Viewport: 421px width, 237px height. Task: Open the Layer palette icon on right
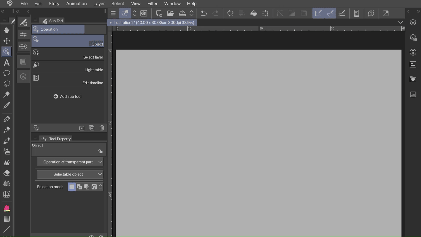pyautogui.click(x=413, y=22)
